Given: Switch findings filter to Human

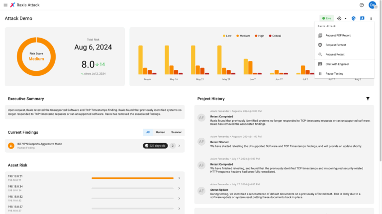Looking at the screenshot, I should 160,132.
